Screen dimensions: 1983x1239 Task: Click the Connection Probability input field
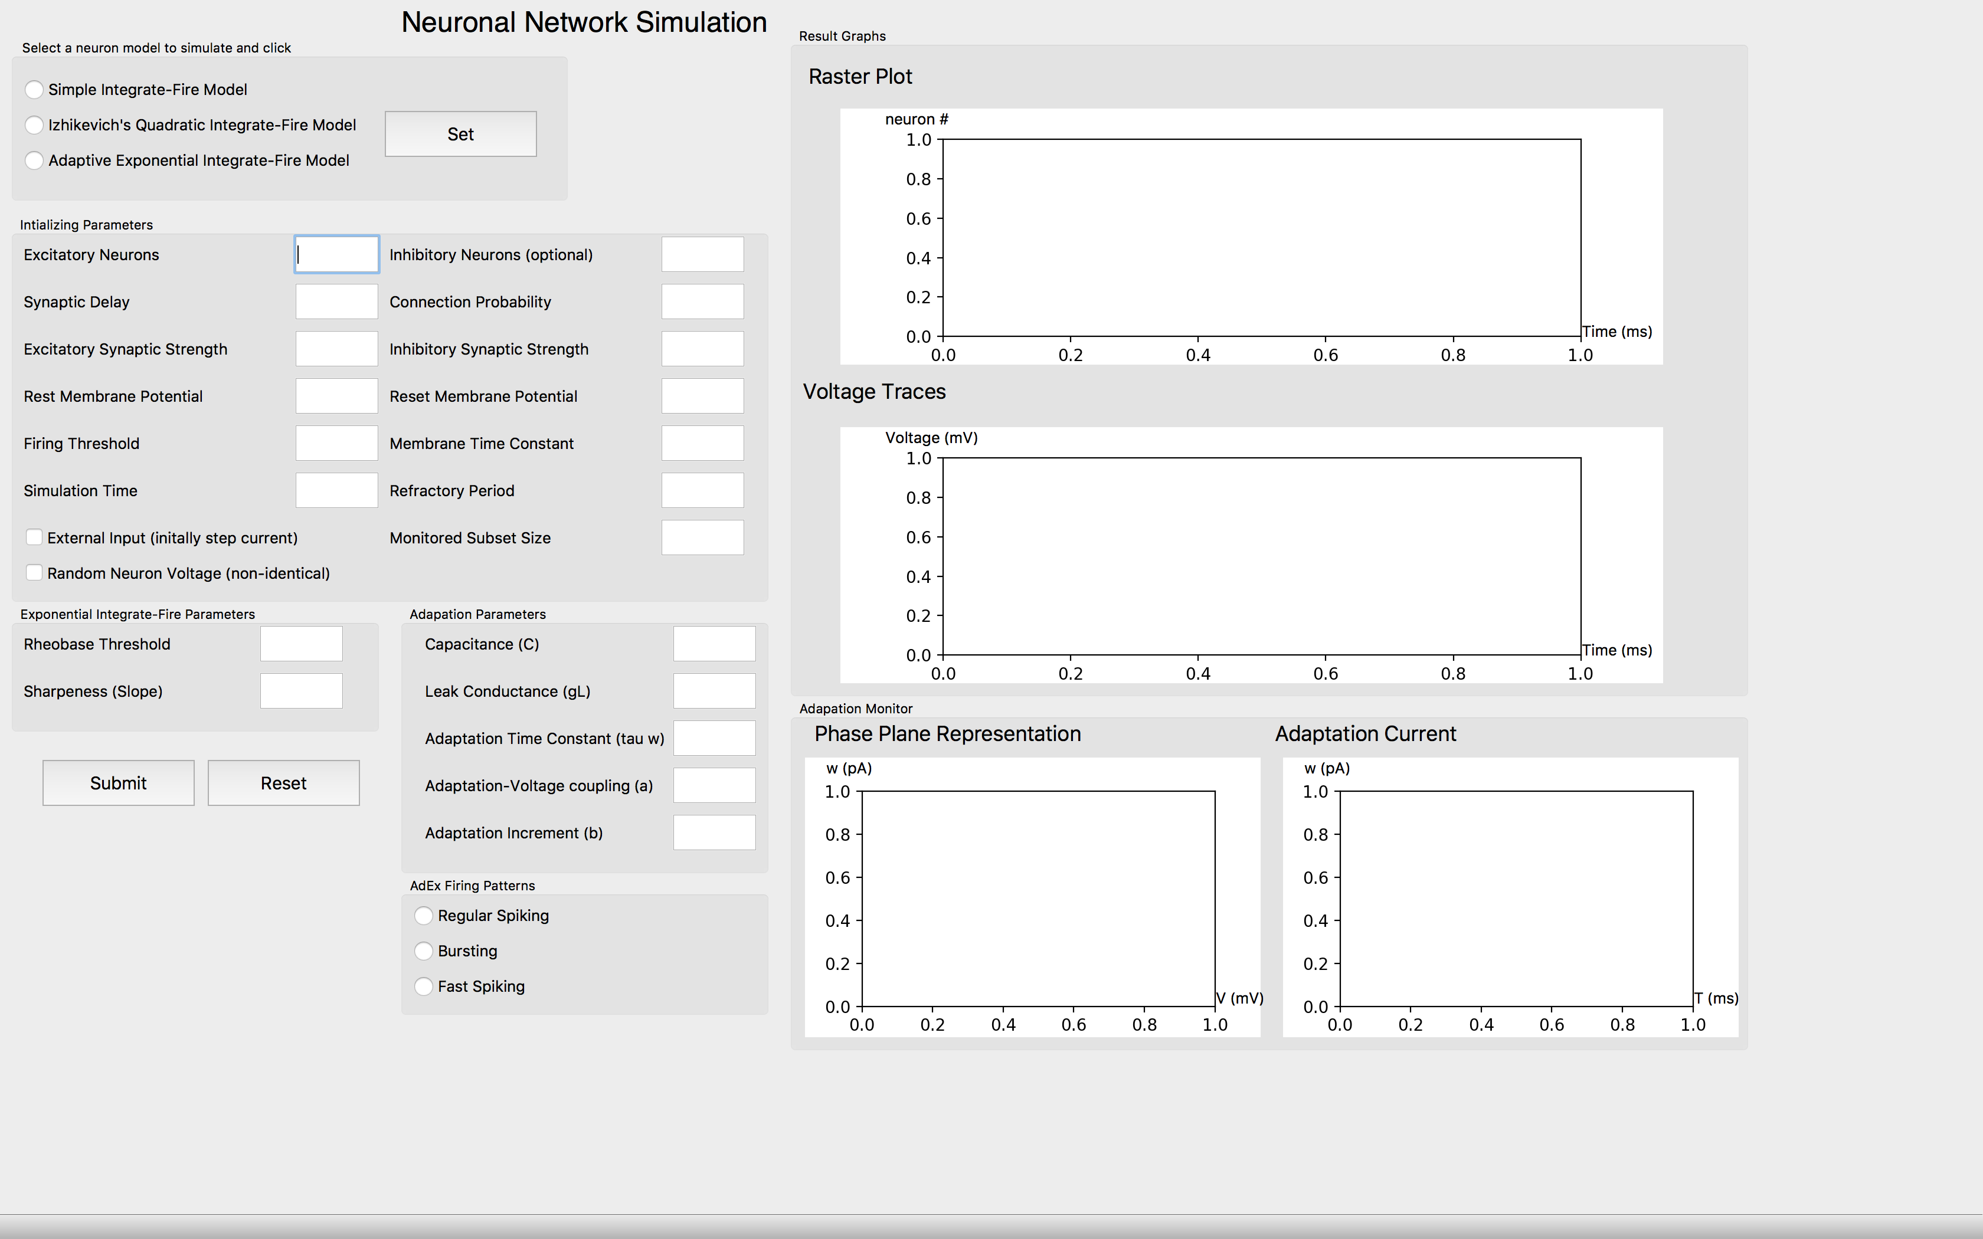pos(703,301)
